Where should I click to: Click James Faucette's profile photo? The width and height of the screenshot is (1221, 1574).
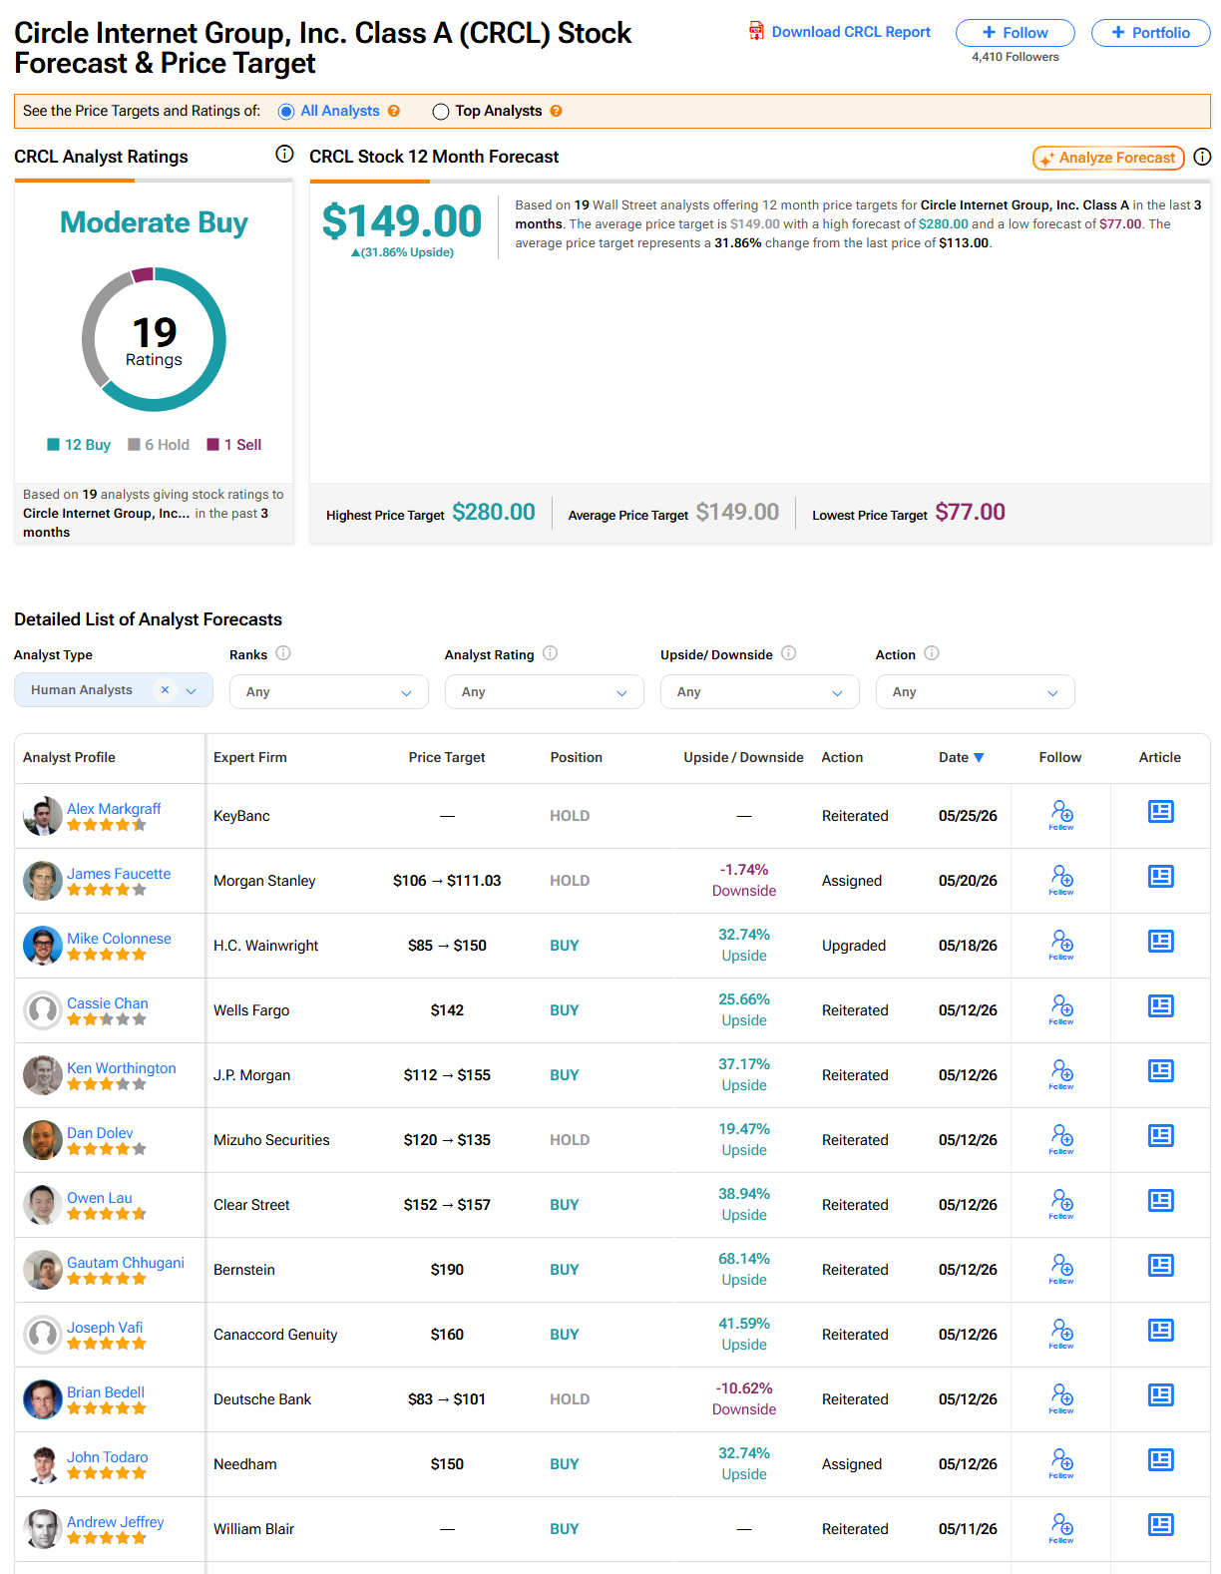pyautogui.click(x=42, y=880)
